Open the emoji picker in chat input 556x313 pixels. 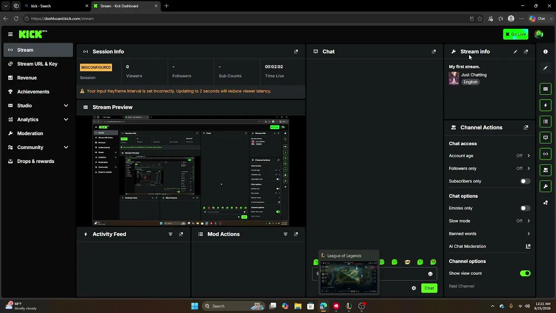[430, 274]
